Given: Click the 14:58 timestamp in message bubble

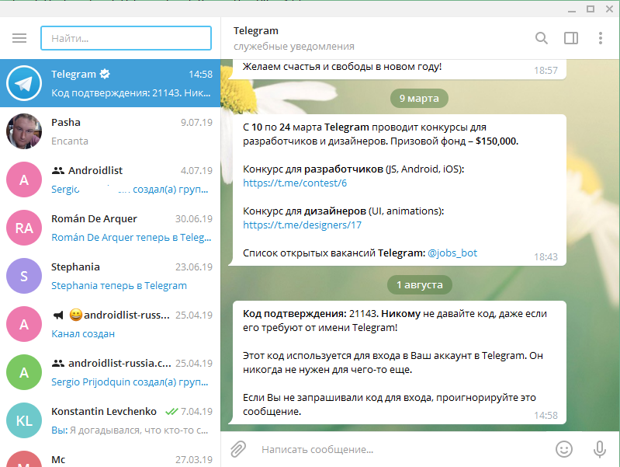Looking at the screenshot, I should [x=546, y=416].
